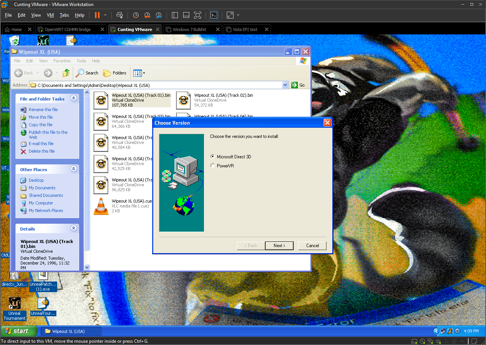486x345 pixels.
Task: Click the Go button next to address bar
Action: pyautogui.click(x=298, y=85)
